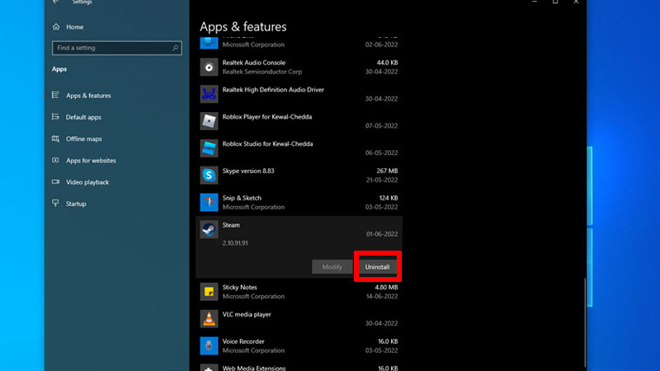
Task: Click the Apps & features page heading
Action: (x=243, y=26)
